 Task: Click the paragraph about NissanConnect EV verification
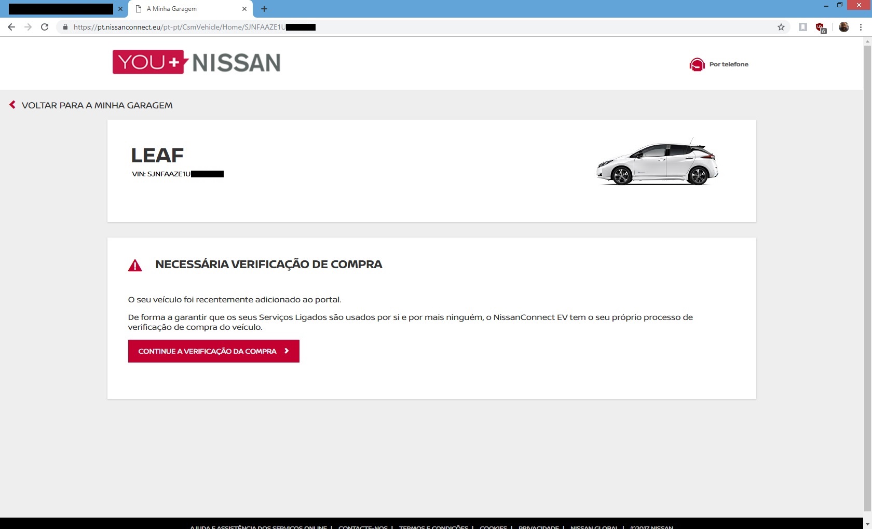(410, 322)
